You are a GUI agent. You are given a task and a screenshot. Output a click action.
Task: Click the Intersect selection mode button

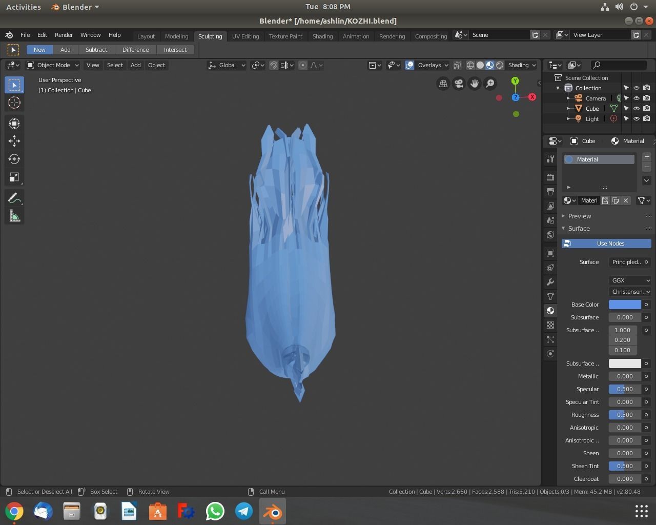click(175, 50)
